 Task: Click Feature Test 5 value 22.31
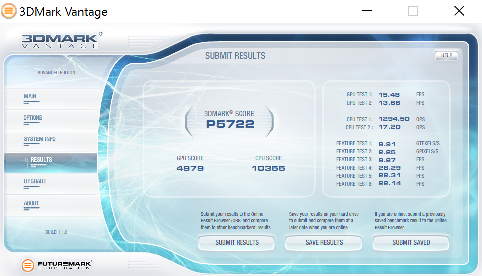390,175
